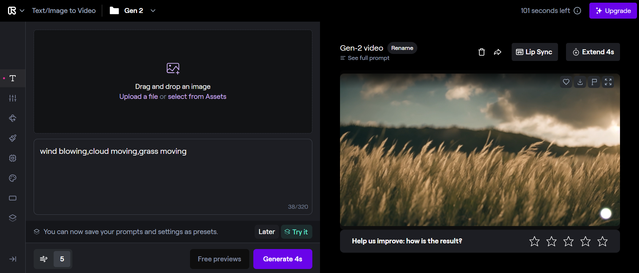Open the camera motion tool
The width and height of the screenshot is (639, 273).
(x=13, y=118)
